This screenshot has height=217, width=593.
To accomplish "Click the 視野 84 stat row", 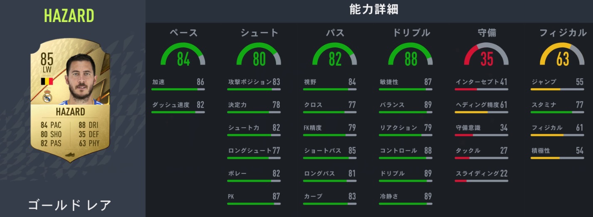I will (330, 82).
